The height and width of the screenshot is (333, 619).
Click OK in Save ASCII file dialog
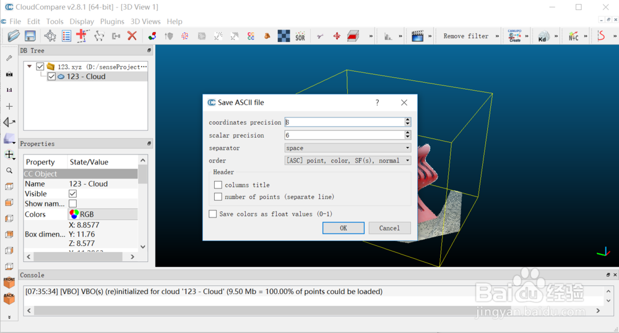click(x=344, y=228)
